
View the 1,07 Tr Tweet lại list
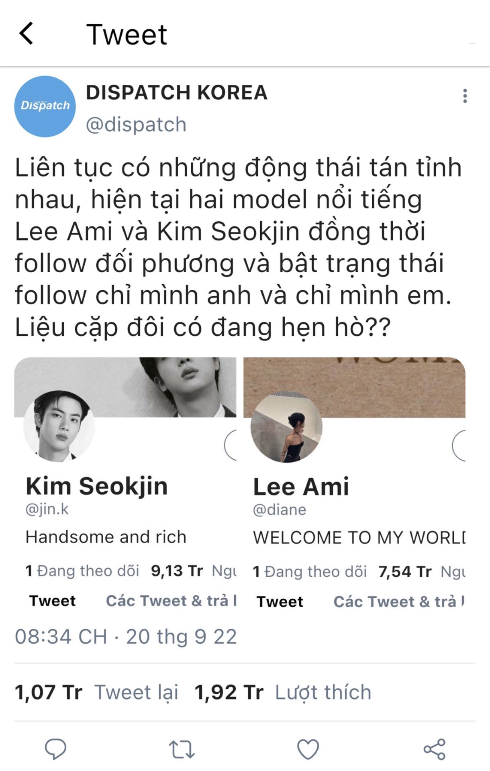click(96, 692)
